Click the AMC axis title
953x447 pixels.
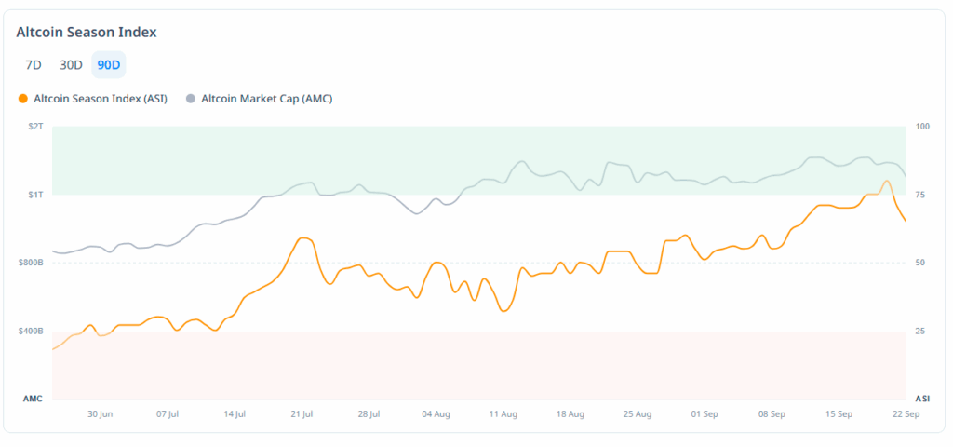[x=33, y=399]
